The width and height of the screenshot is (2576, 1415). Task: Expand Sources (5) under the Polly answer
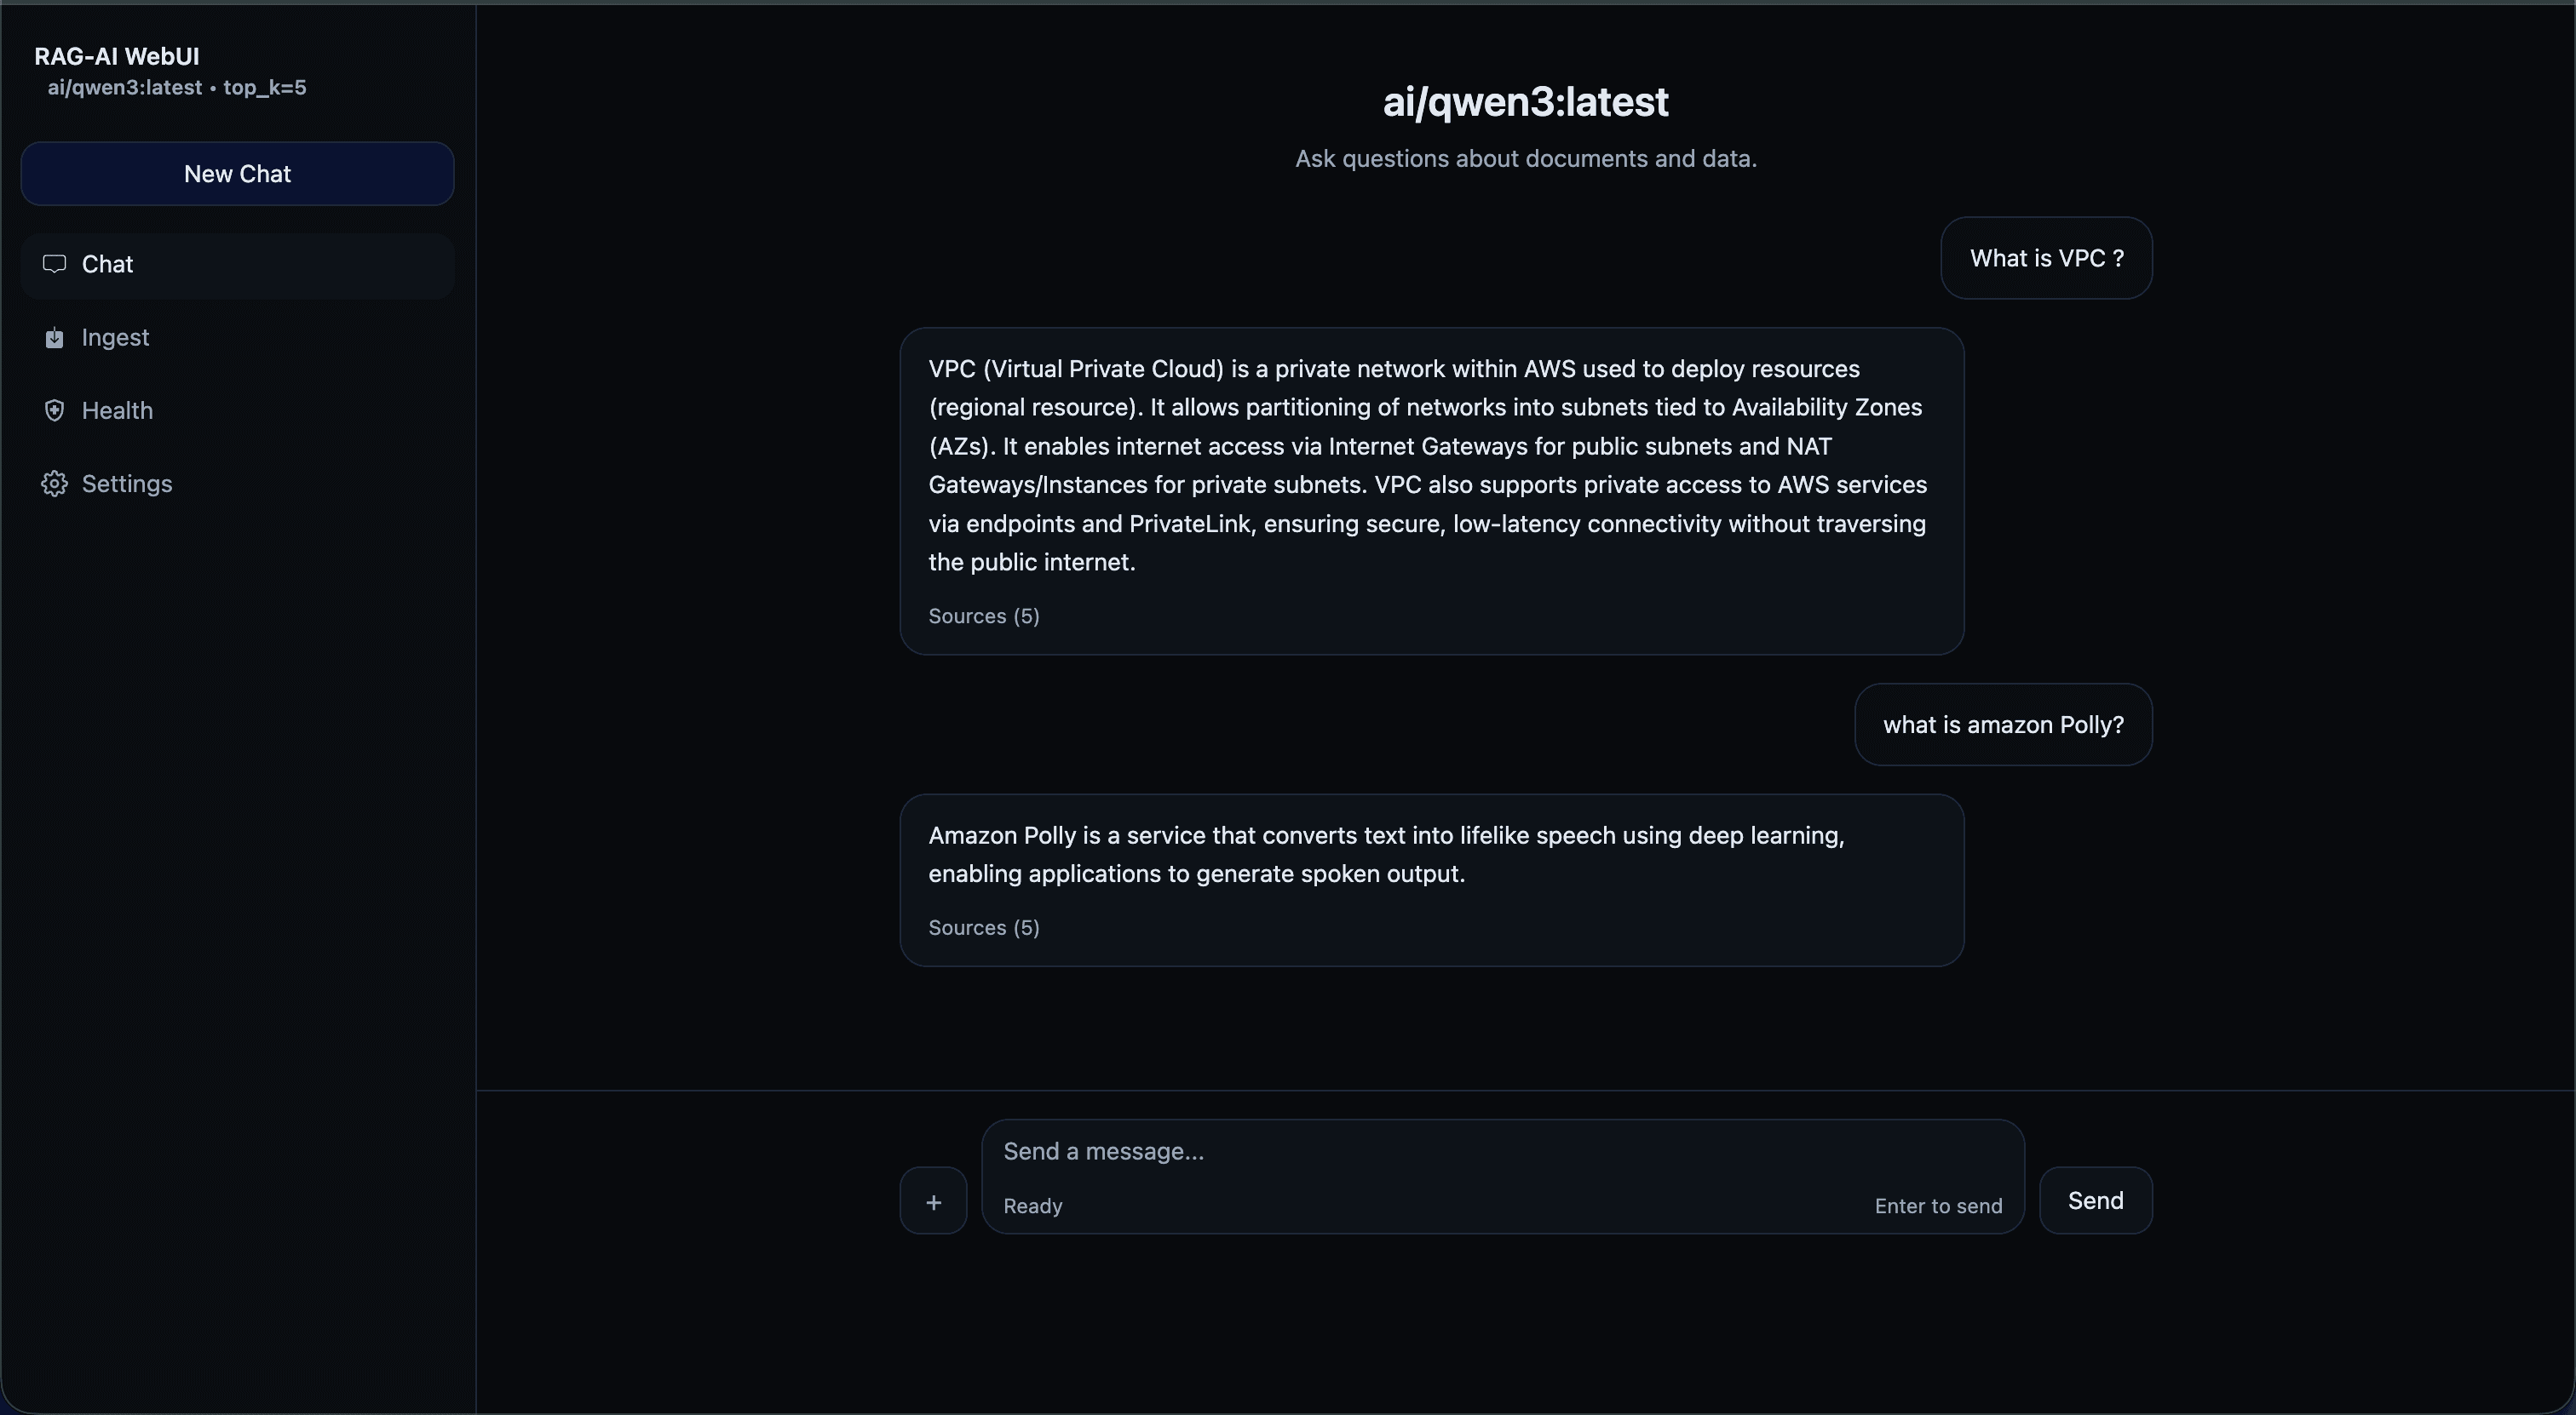point(983,928)
